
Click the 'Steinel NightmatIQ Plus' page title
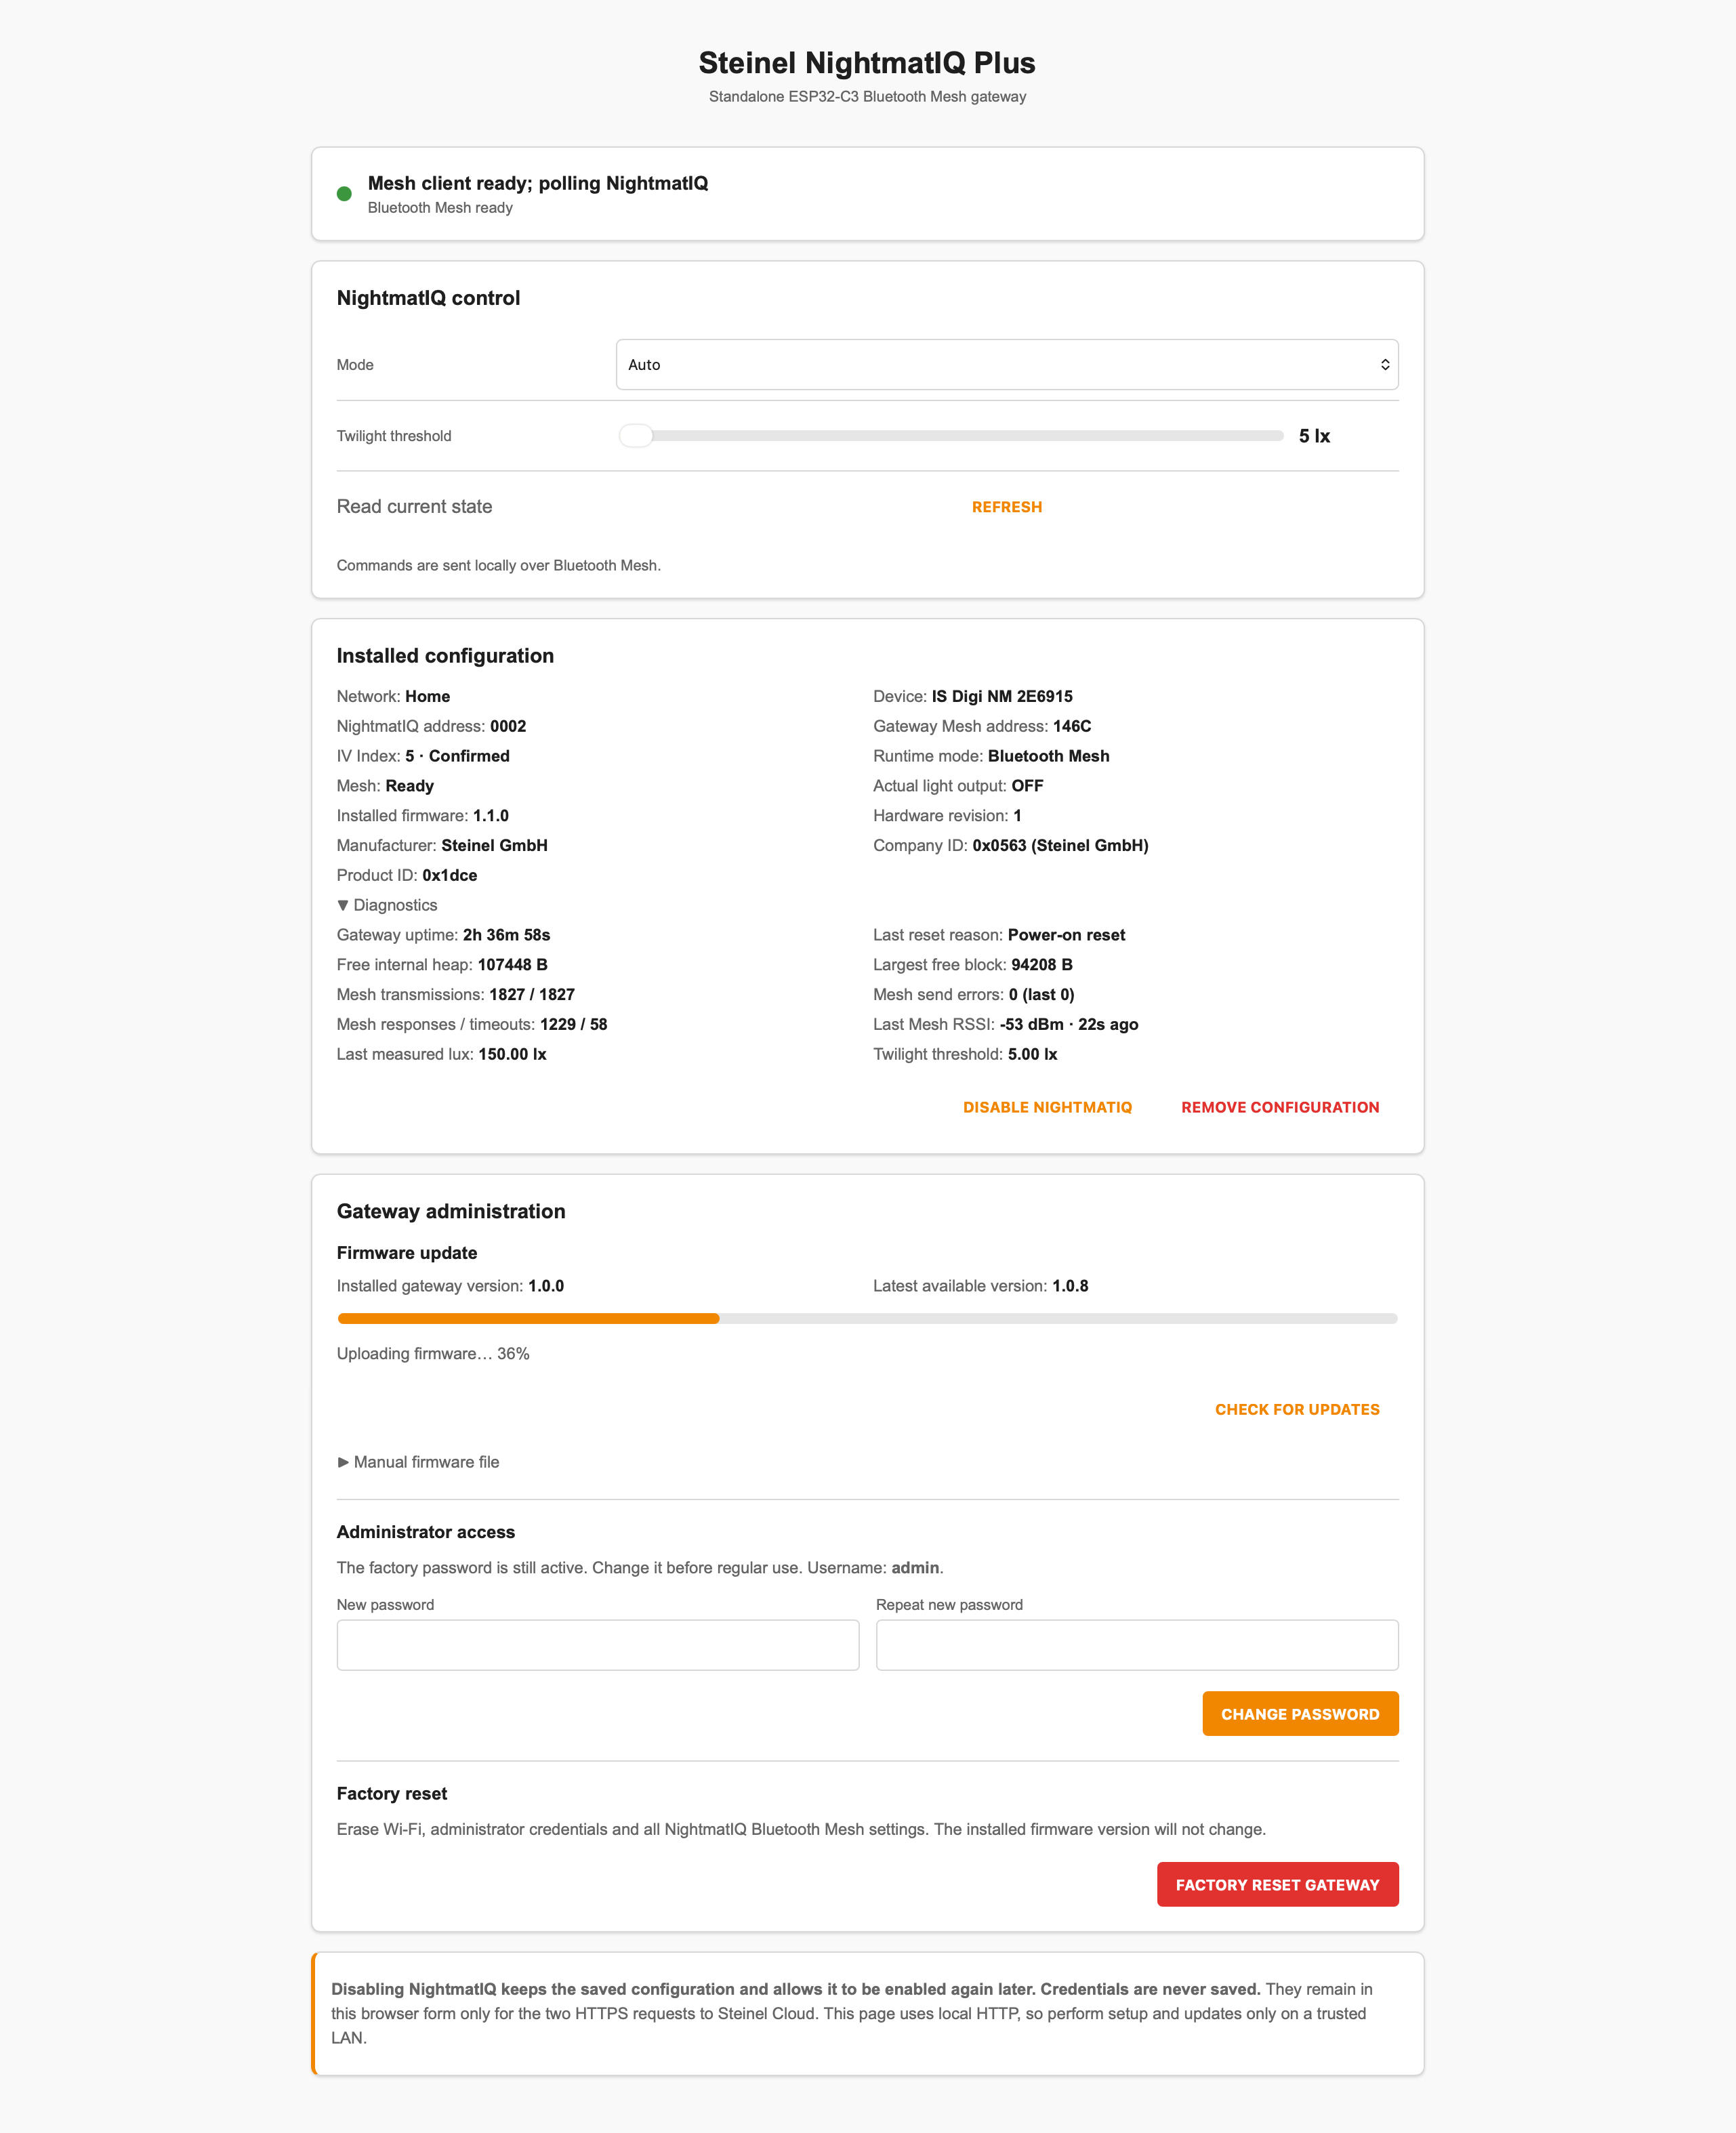(x=867, y=63)
